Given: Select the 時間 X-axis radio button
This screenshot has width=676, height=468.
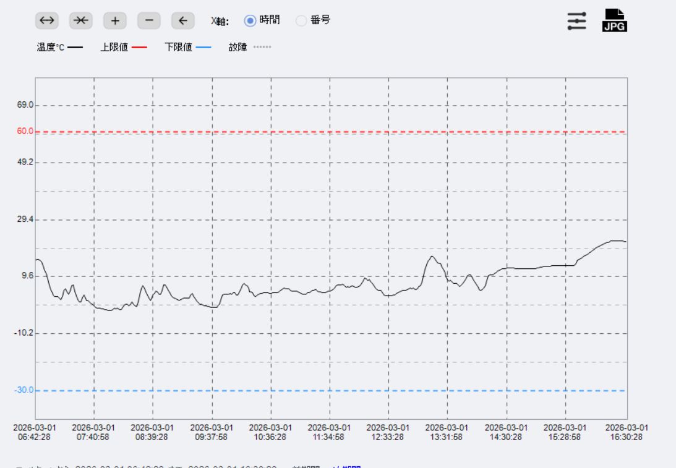Looking at the screenshot, I should click(x=250, y=20).
